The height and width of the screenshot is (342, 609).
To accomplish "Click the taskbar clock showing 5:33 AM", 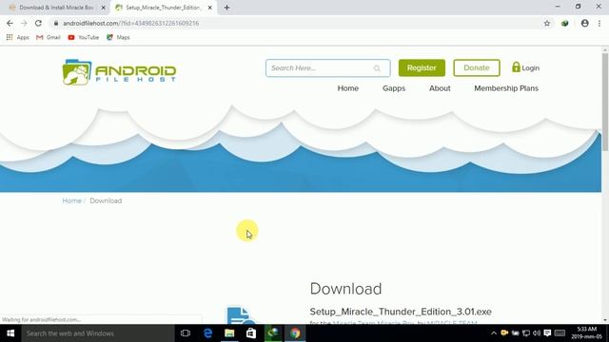I will pos(586,333).
